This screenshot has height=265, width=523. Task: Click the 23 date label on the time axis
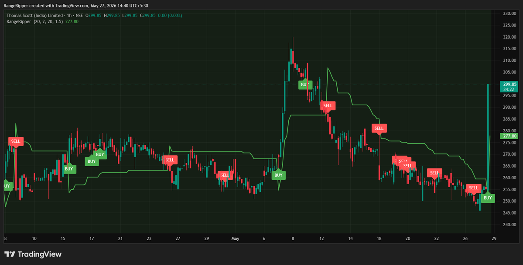click(149, 238)
